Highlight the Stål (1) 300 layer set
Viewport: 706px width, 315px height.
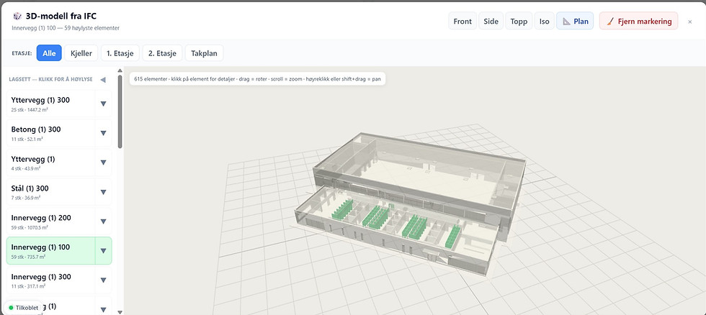(50, 192)
